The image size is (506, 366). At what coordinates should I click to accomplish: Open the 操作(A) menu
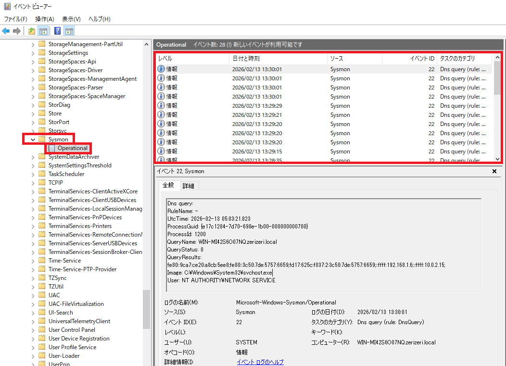(44, 19)
